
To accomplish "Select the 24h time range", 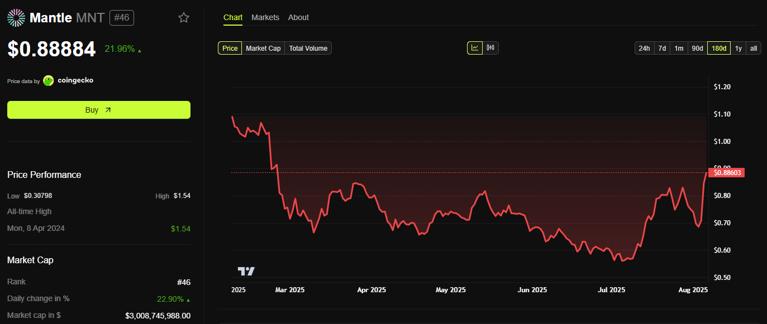I will (644, 48).
